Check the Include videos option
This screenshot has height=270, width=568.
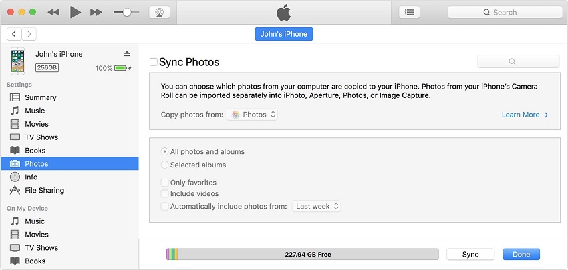click(164, 194)
